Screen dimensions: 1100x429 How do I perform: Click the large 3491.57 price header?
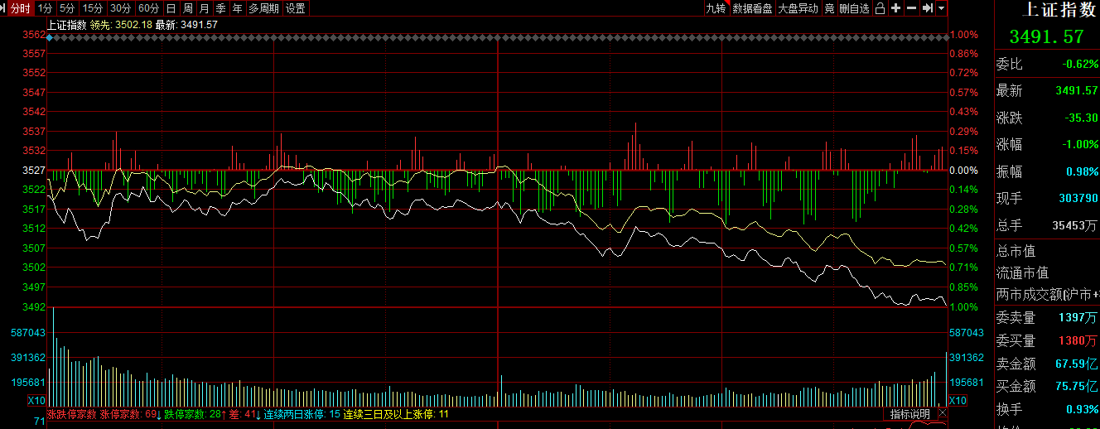pyautogui.click(x=1046, y=36)
